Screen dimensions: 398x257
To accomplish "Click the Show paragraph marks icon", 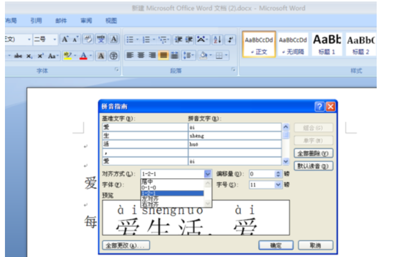I will [x=230, y=40].
